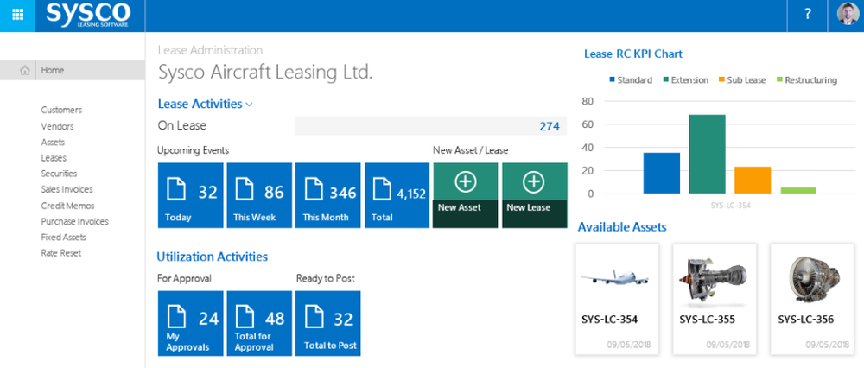Open the SYS-LC-354 airplane thumbnail
The image size is (864, 368).
coord(614,278)
